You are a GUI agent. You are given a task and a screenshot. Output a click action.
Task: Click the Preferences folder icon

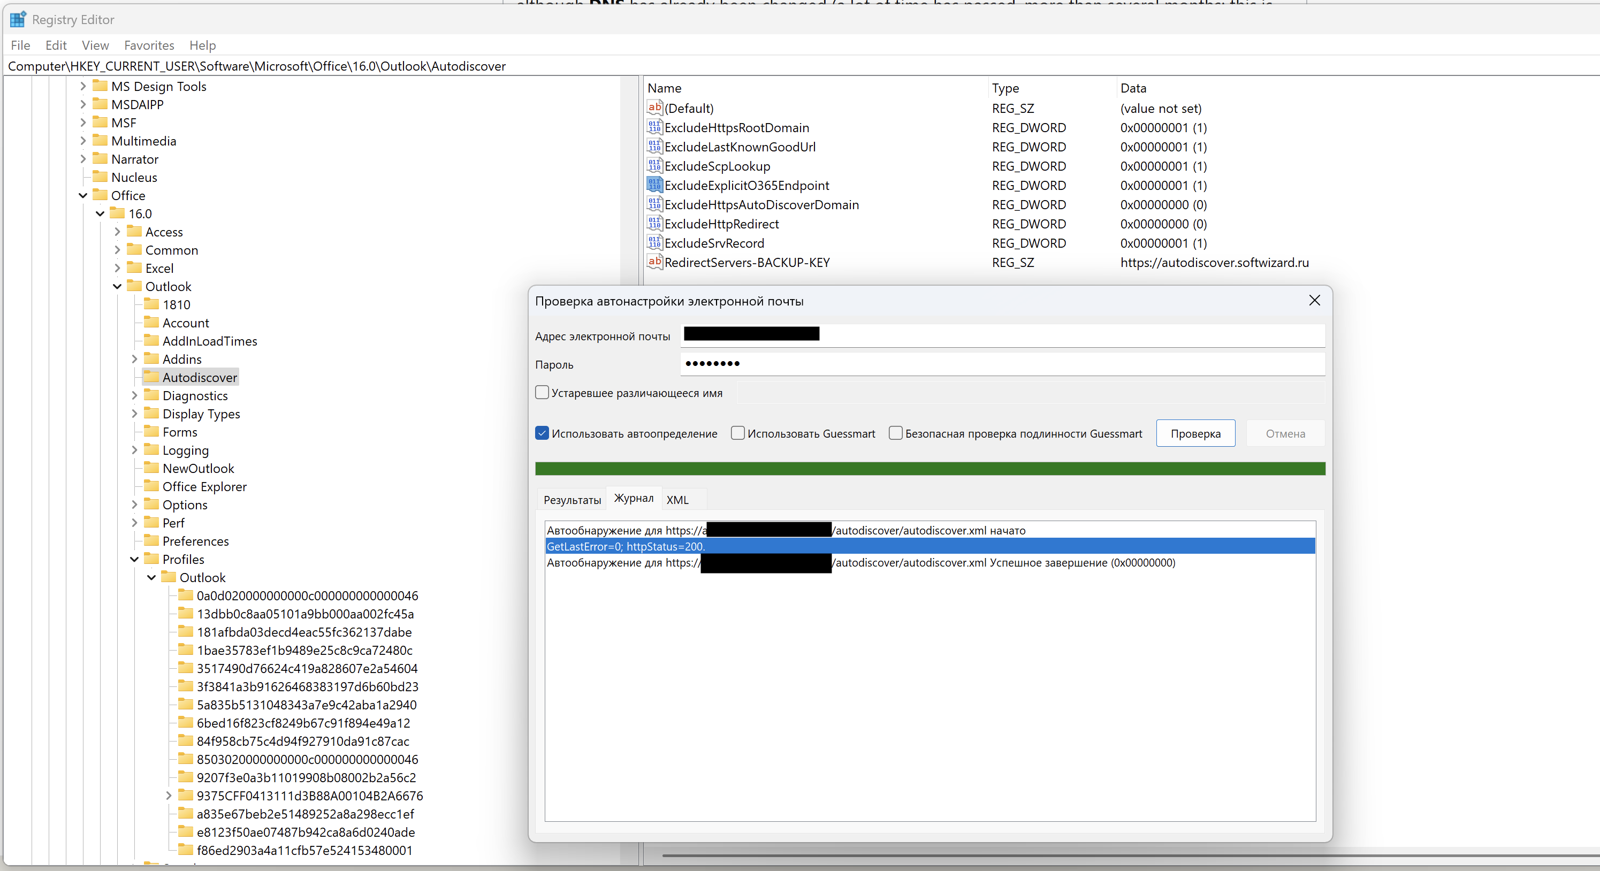[151, 541]
